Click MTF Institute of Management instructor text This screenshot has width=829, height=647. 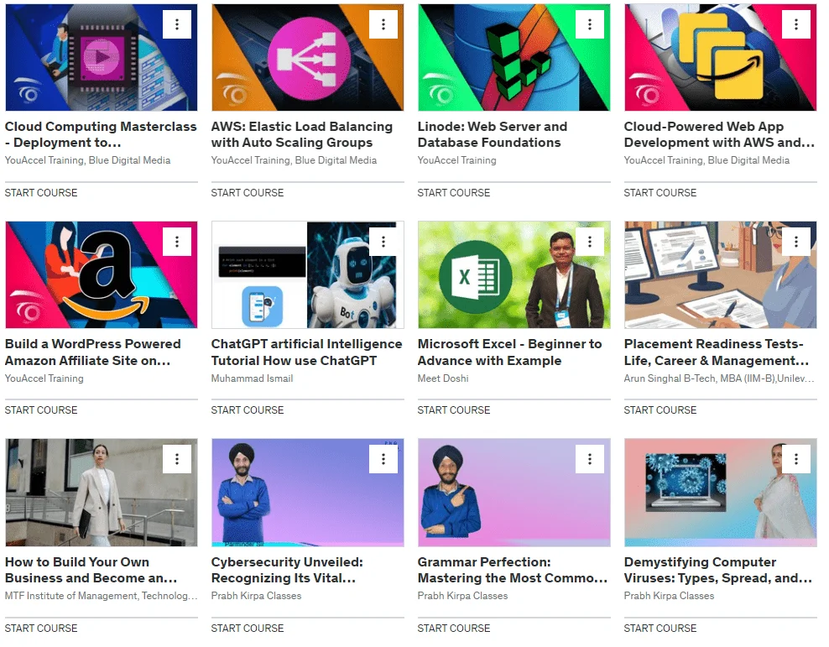pos(101,596)
